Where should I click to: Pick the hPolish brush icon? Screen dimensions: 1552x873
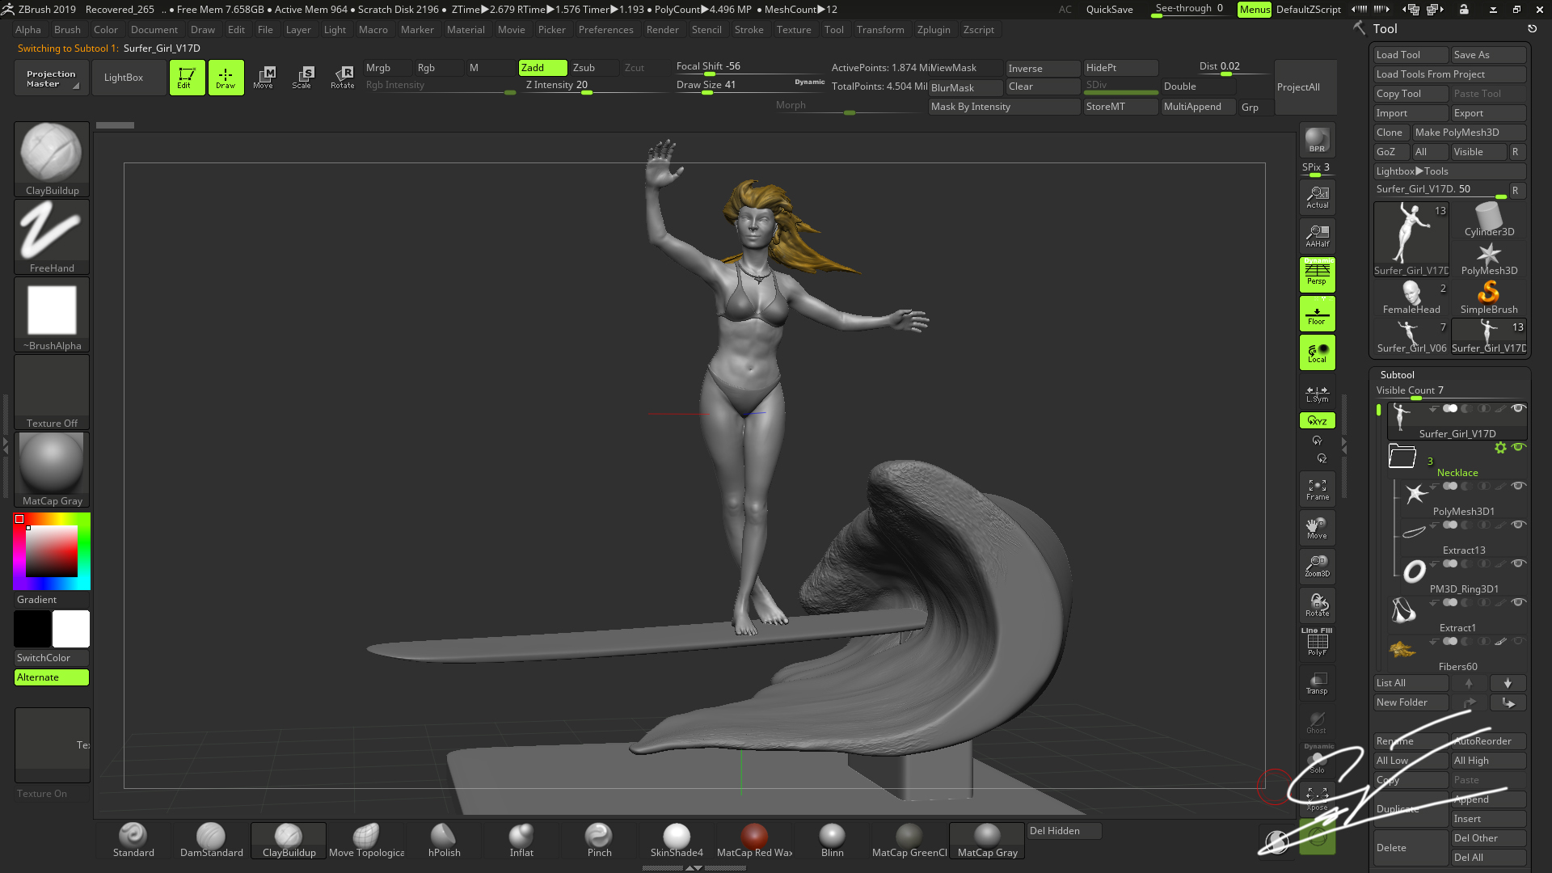coord(444,840)
